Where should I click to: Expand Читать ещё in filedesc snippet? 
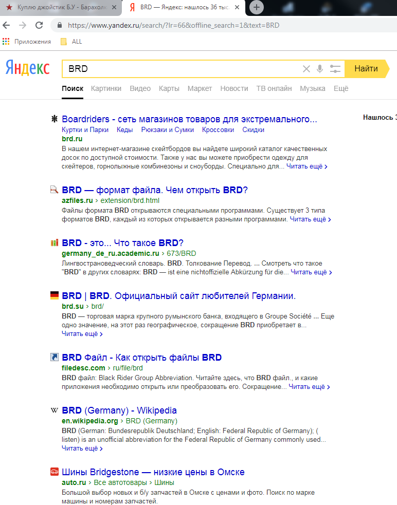tap(309, 387)
